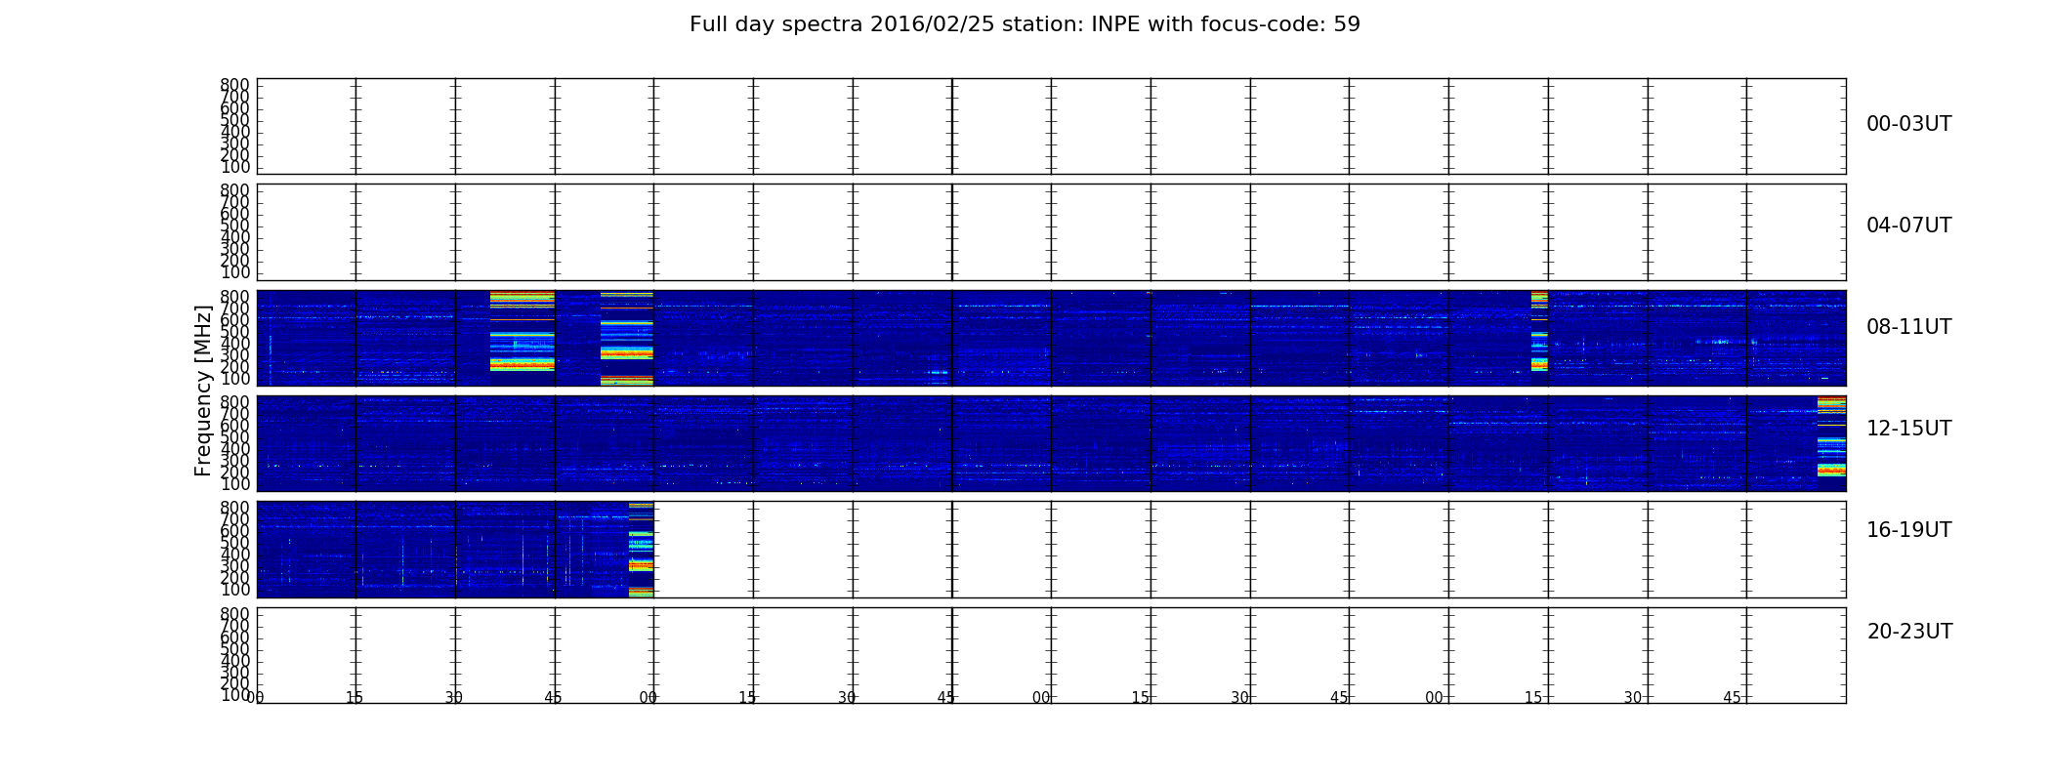Click the "12-15UT" panel label
This screenshot has width=2051, height=781.
click(x=1908, y=429)
